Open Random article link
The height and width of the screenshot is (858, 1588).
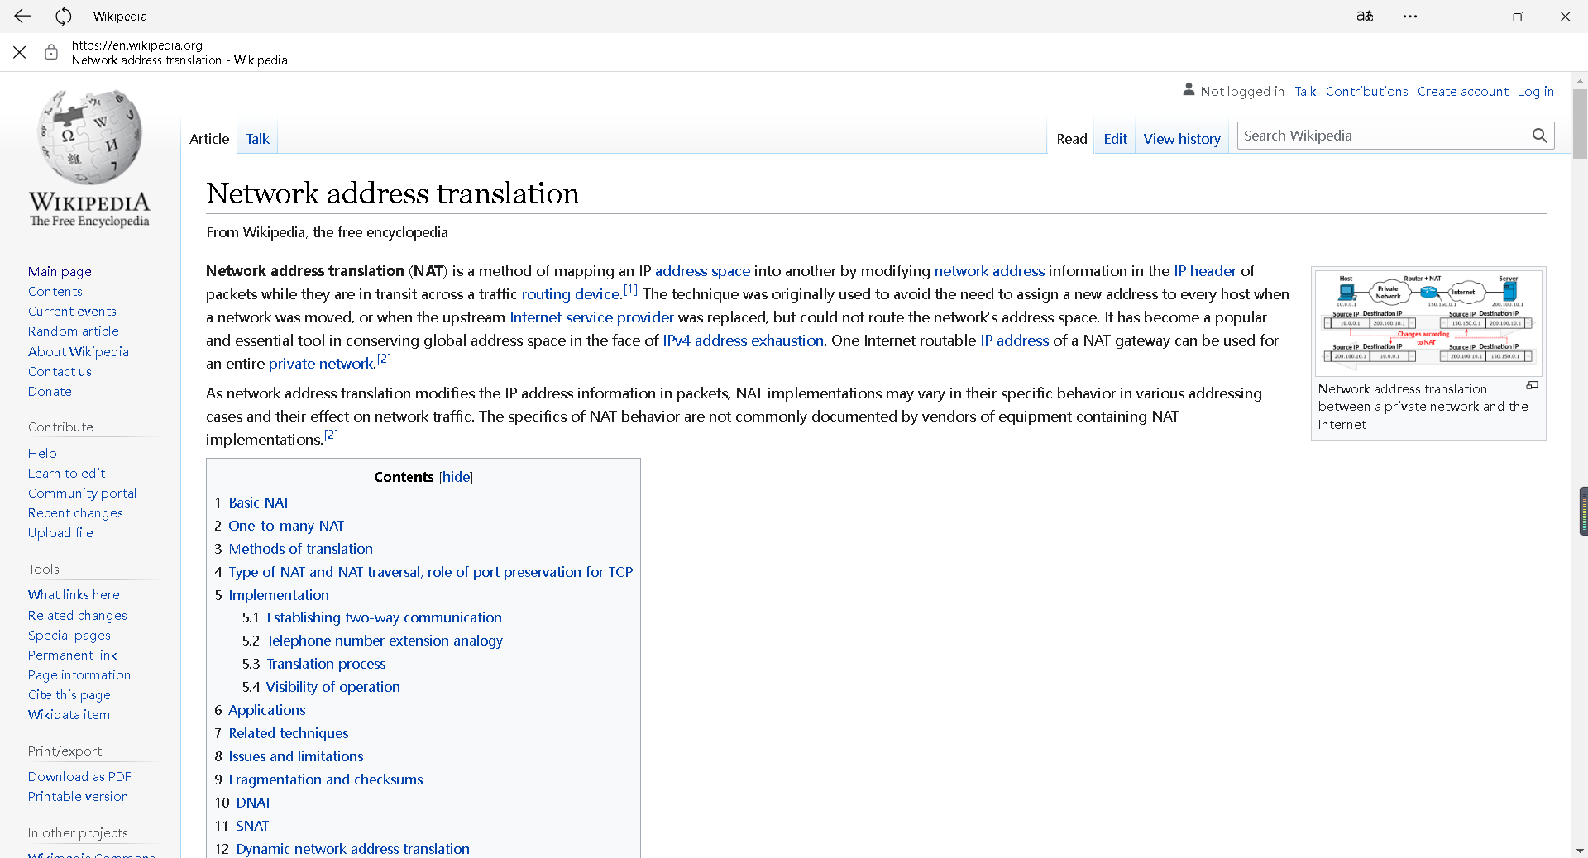pos(73,331)
